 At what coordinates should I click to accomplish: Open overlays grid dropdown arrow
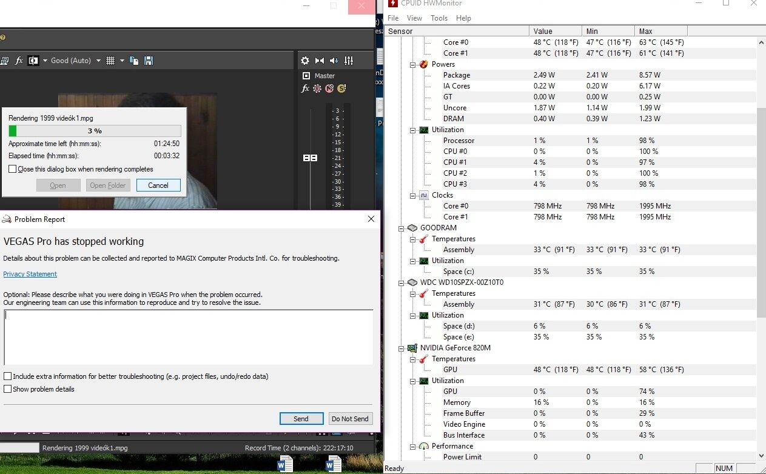pyautogui.click(x=122, y=61)
